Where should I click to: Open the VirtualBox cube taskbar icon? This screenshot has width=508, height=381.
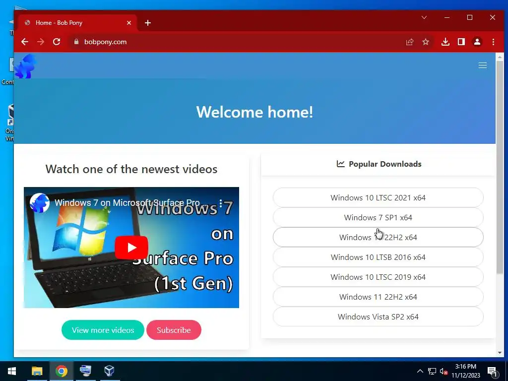point(110,371)
